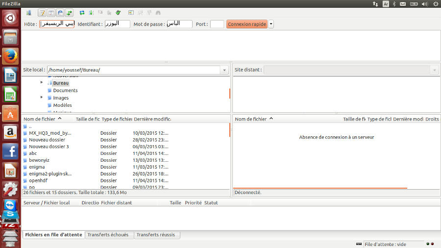Open Amazon launcher icon
The image size is (441, 248).
(10, 132)
